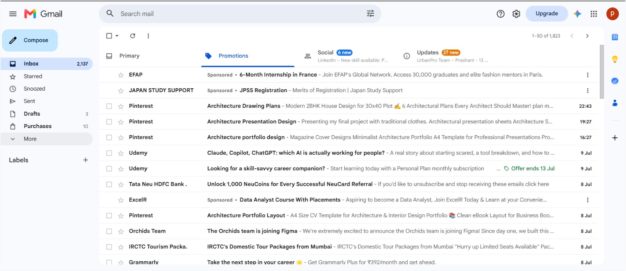
Task: Expand the More sidebar section
Action: 47,139
